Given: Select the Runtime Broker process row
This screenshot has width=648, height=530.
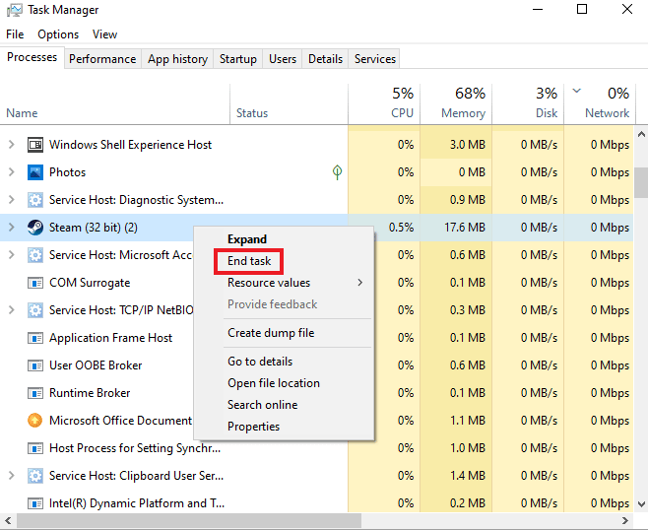Looking at the screenshot, I should click(x=90, y=393).
